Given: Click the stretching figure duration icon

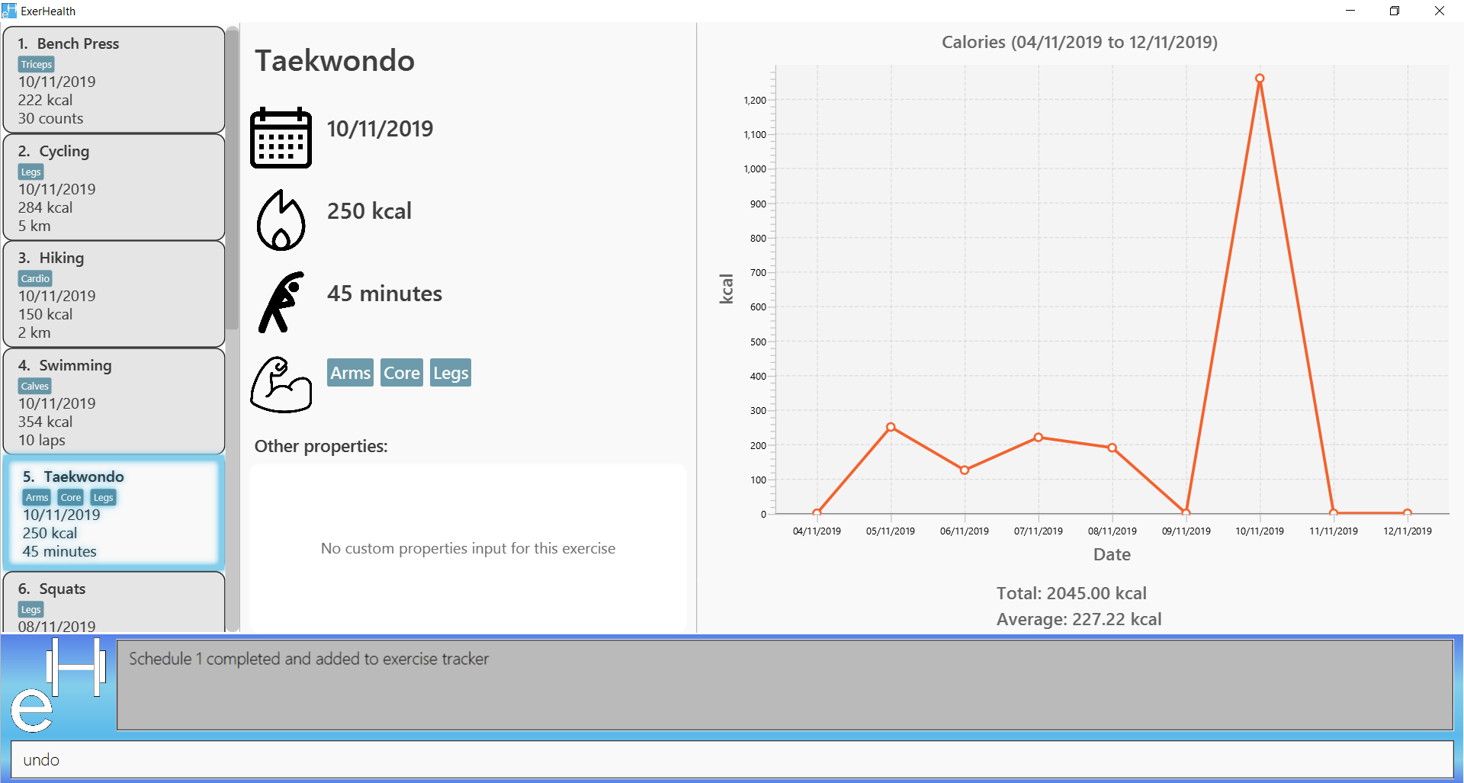Looking at the screenshot, I should tap(281, 302).
